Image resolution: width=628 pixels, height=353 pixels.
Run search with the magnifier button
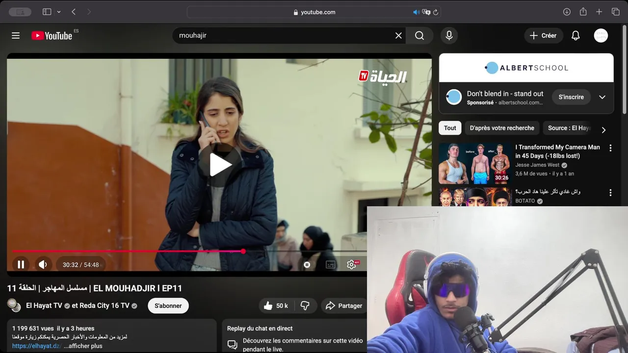point(419,35)
